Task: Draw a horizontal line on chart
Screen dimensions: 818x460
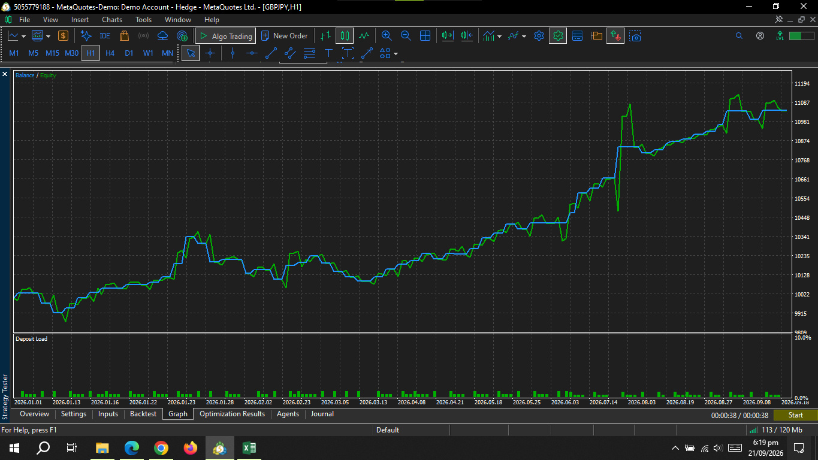Action: pos(252,53)
